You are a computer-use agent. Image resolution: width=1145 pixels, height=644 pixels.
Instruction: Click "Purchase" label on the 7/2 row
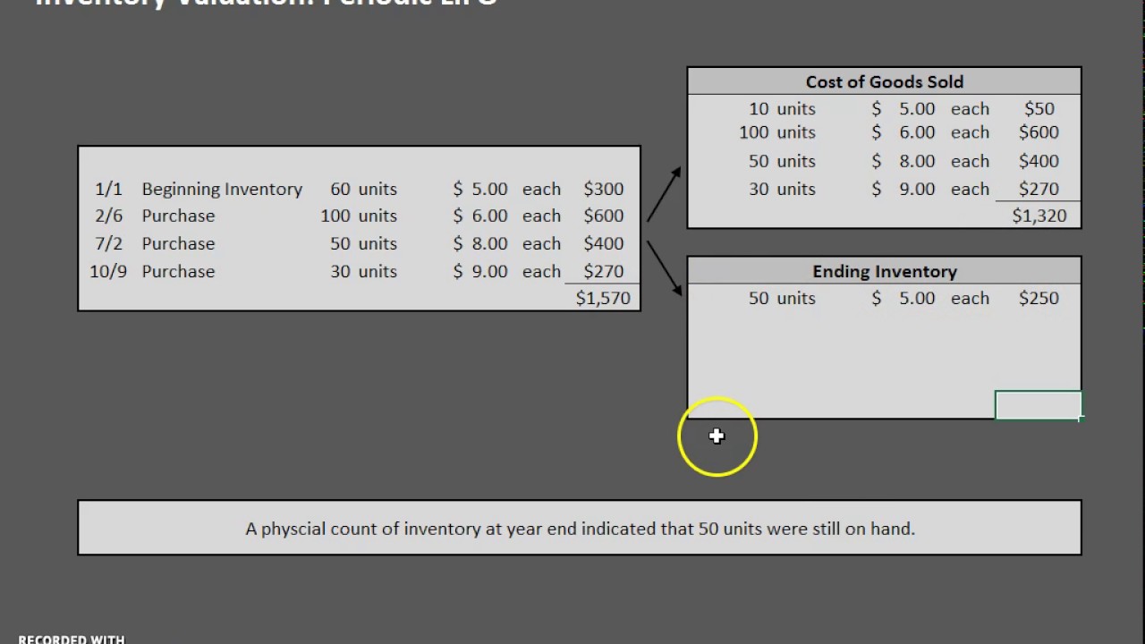click(x=178, y=243)
